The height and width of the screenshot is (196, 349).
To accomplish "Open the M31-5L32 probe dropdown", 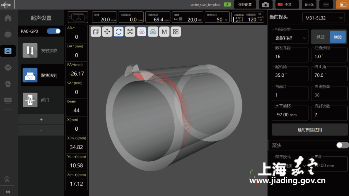I will click(323, 18).
